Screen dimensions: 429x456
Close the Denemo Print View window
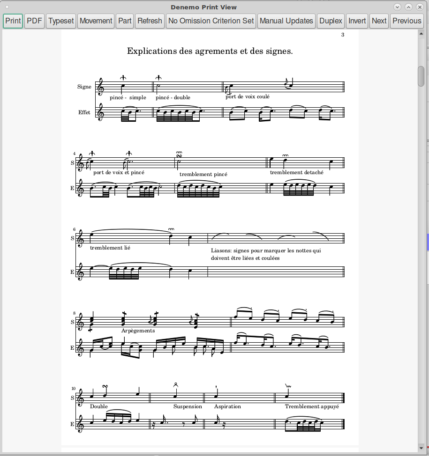[420, 7]
